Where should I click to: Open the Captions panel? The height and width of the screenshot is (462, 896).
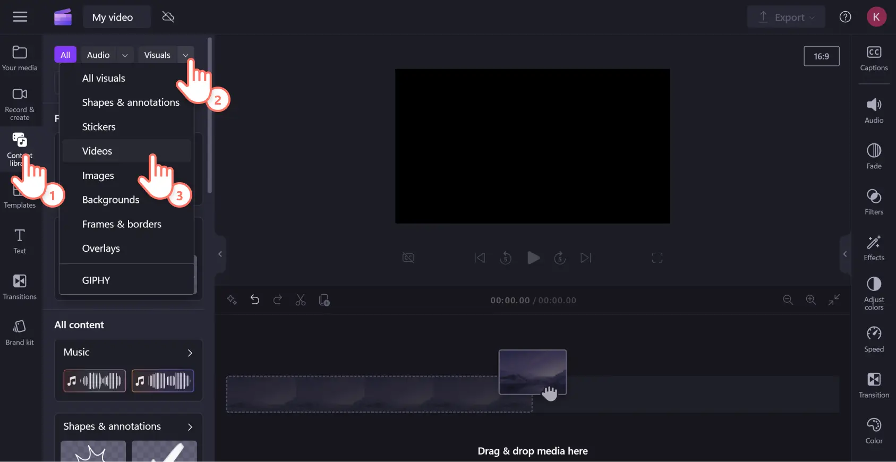(x=873, y=58)
